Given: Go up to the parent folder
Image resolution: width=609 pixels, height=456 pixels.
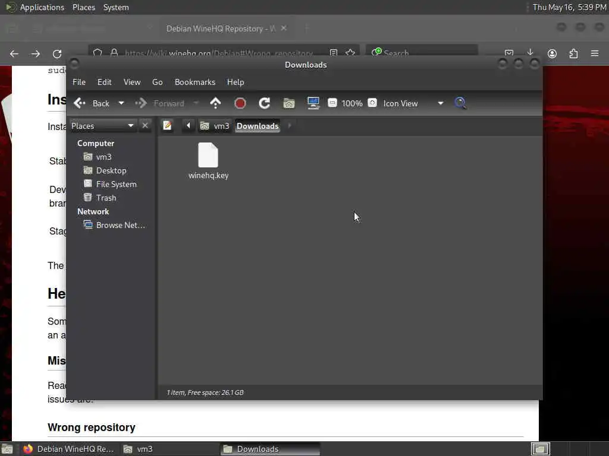Looking at the screenshot, I should point(215,103).
